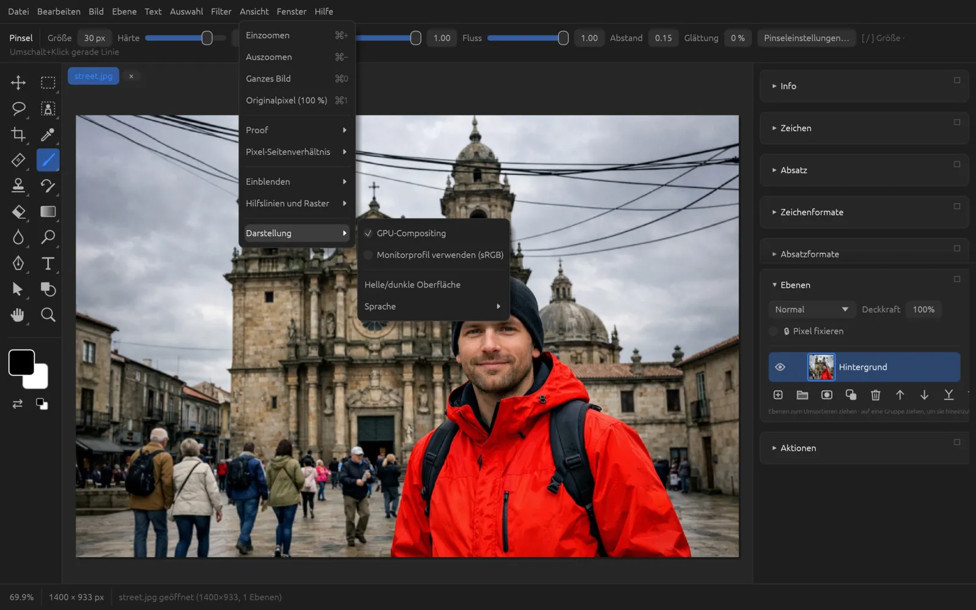Click the Hintergrund layer thumbnail
The image size is (976, 610).
pos(821,367)
